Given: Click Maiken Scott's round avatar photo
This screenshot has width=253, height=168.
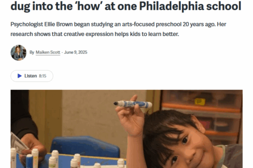Looking at the screenshot, I should [19, 52].
